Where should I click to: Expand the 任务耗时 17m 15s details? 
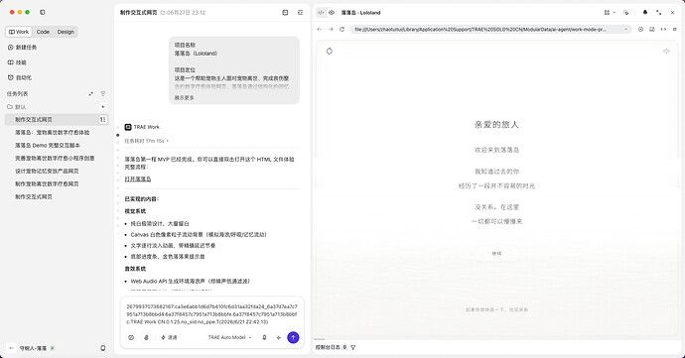click(147, 141)
